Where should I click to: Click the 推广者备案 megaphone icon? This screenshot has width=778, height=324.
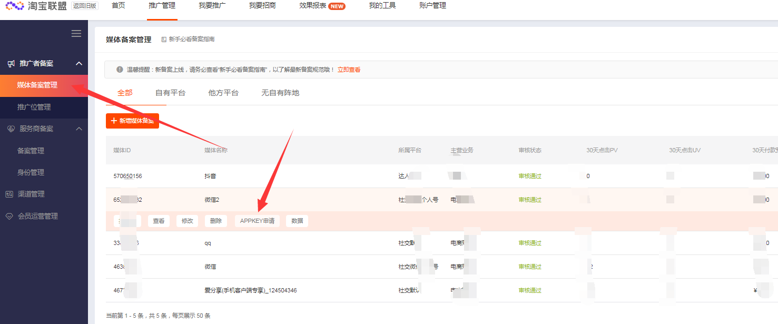tap(11, 64)
